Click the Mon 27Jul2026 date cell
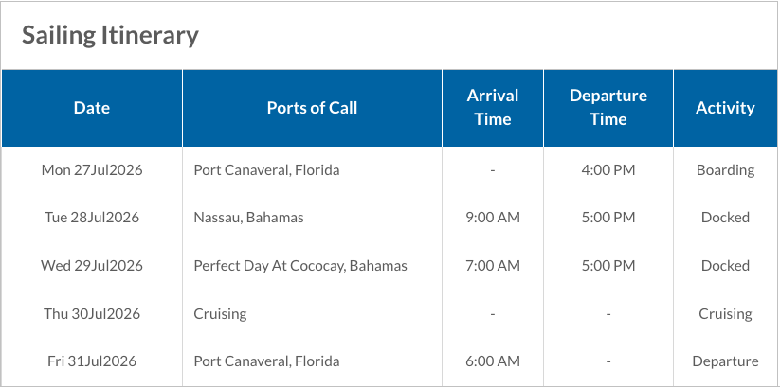This screenshot has height=387, width=780. [x=92, y=170]
